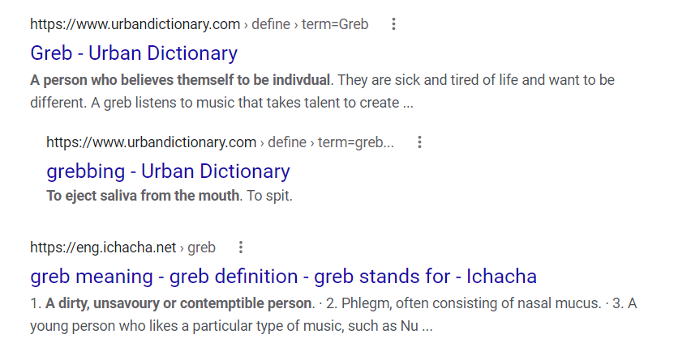
Task: Open three-dot options for the grebbing result
Action: coord(419,142)
